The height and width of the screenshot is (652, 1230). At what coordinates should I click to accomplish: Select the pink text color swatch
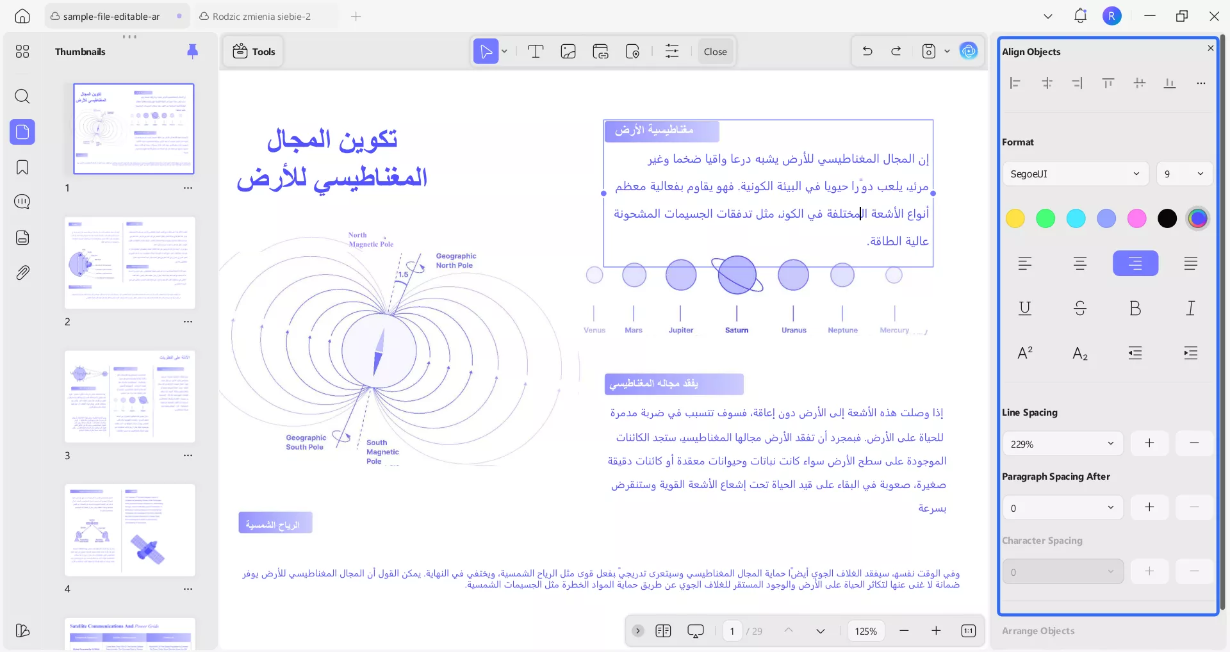1136,218
